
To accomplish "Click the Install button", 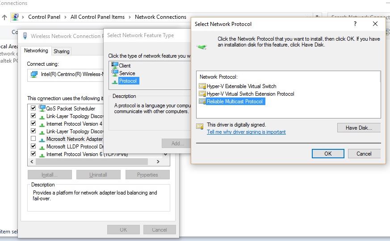I will 50,175.
